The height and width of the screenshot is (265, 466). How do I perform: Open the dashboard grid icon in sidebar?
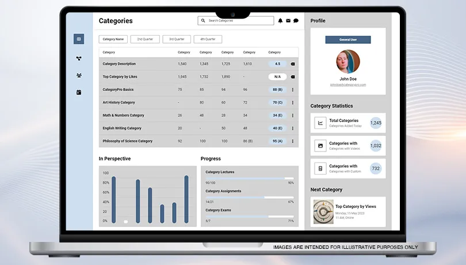(x=79, y=39)
